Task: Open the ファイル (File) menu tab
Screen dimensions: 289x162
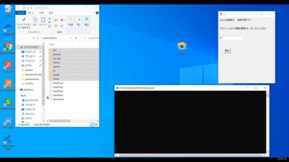Action: pyautogui.click(x=21, y=13)
